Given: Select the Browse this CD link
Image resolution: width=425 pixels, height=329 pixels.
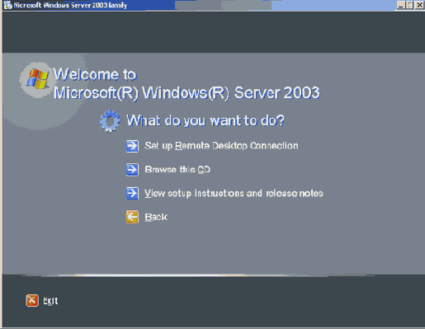Looking at the screenshot, I should [x=177, y=169].
